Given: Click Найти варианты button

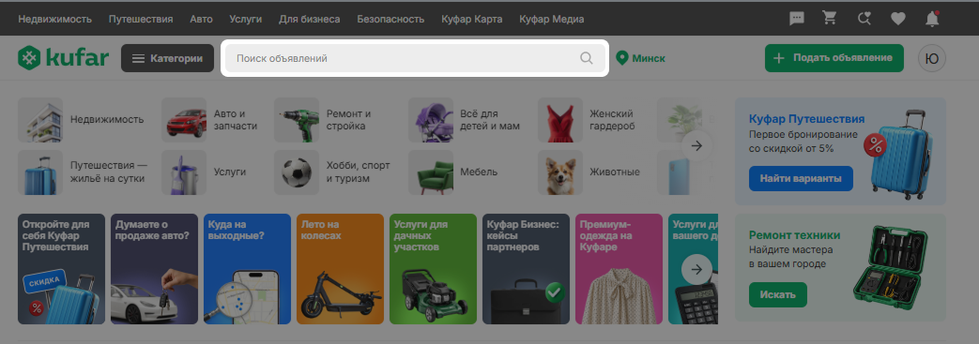Looking at the screenshot, I should (x=801, y=178).
